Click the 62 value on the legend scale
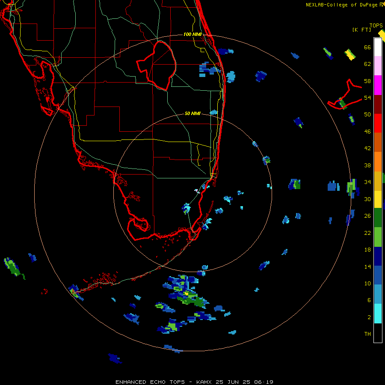385x385 pixels. pos(367,64)
